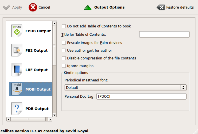Enable Disable compression of file contents
The width and height of the screenshot is (198, 134).
pos(64,58)
